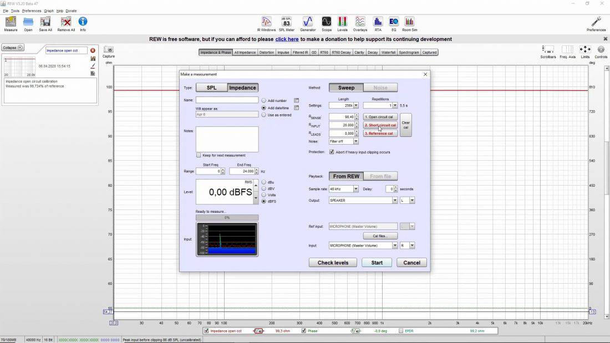Open the Scope view
Screen dimensions: 610x343
point(327,23)
